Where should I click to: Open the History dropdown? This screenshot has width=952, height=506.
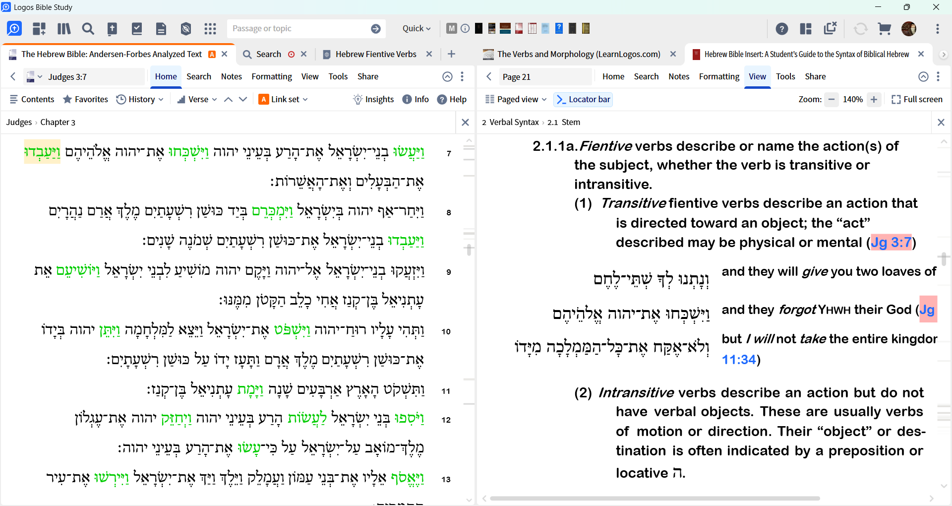point(140,99)
